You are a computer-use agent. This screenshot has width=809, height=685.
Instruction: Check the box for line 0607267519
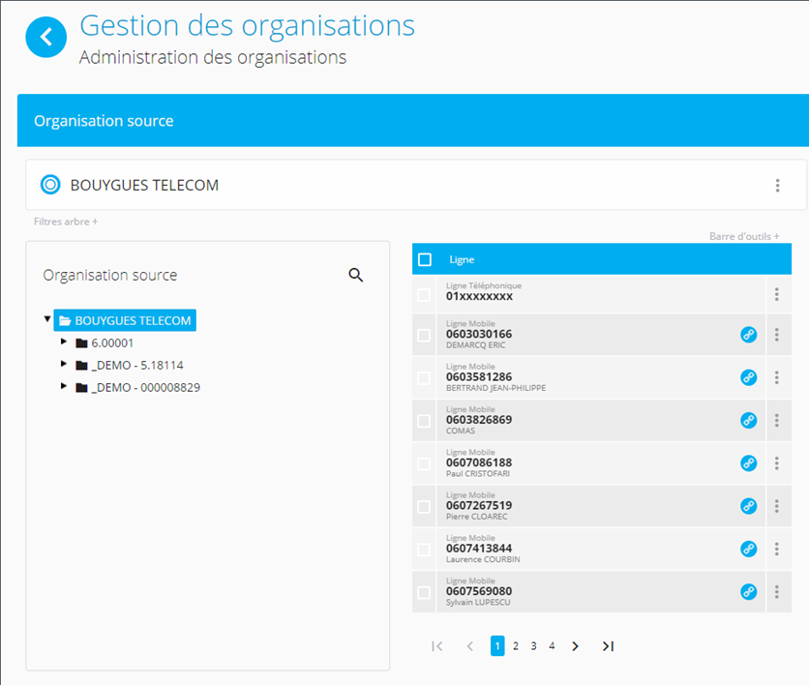(424, 507)
